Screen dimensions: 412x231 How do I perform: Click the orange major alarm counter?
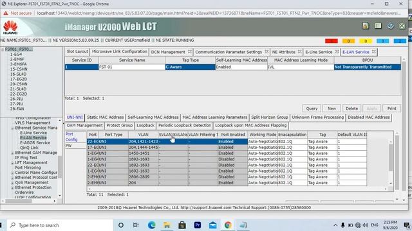pos(348,41)
